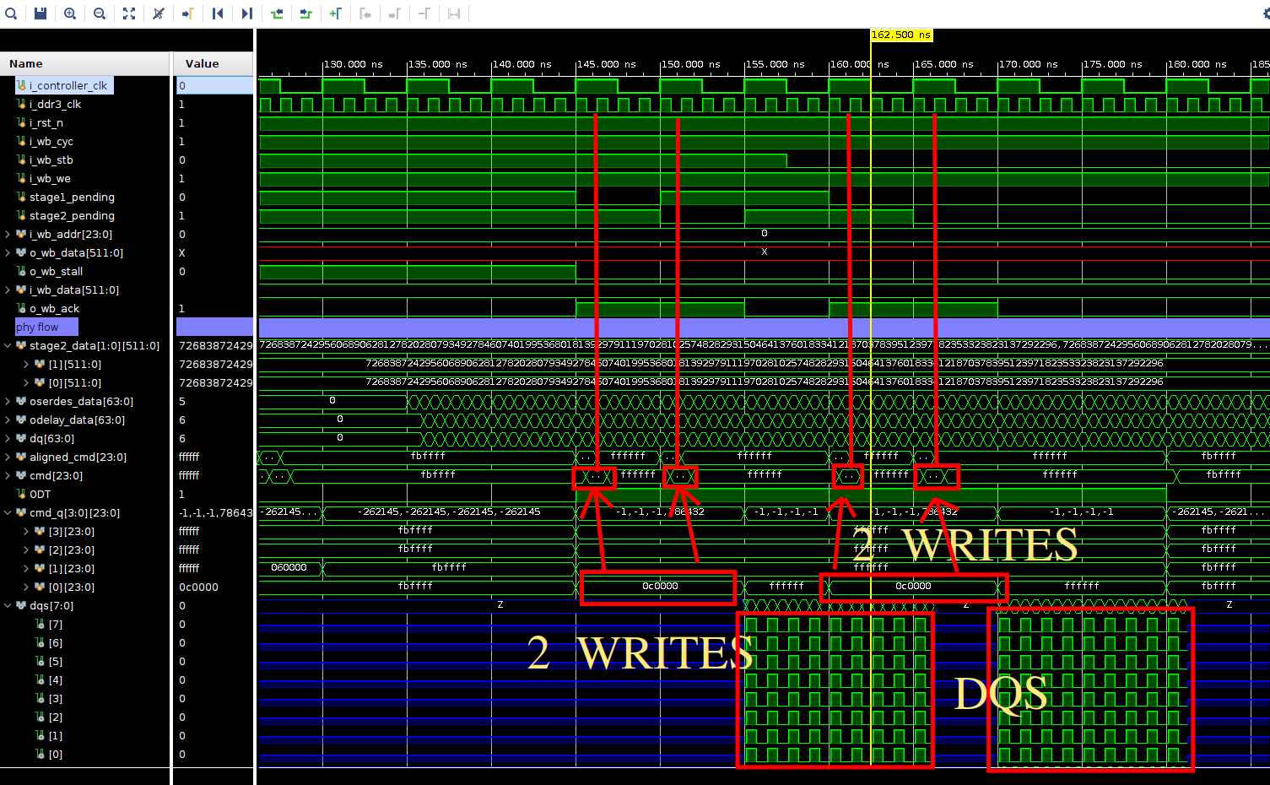Viewport: 1270px width, 785px height.
Task: Select the stage2_pending signal
Action: click(72, 216)
